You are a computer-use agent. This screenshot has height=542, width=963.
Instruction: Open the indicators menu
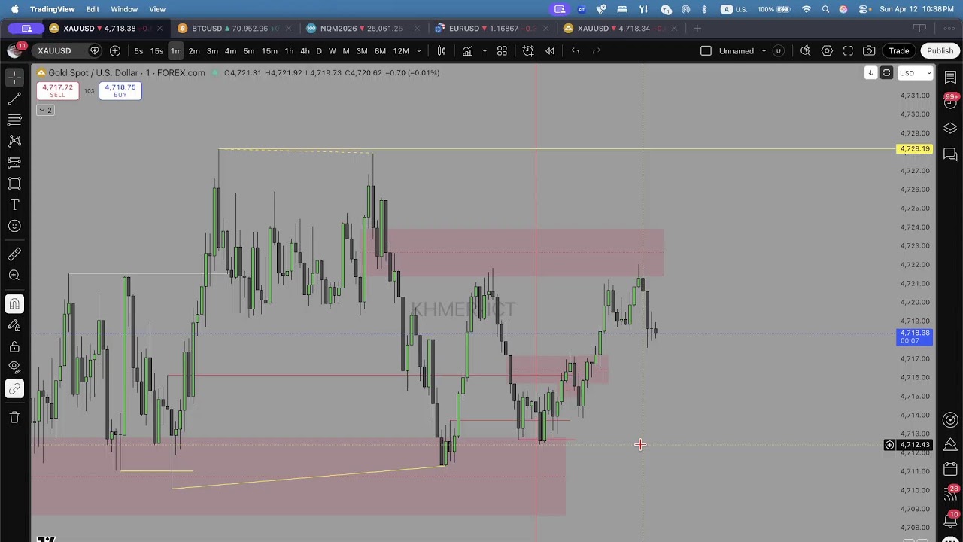tap(468, 50)
